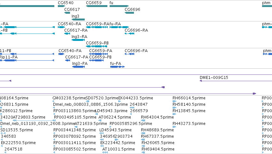Screen dimensions: 272x154
Task: Click the RH26065.5prime EST label
Action: click(158, 143)
